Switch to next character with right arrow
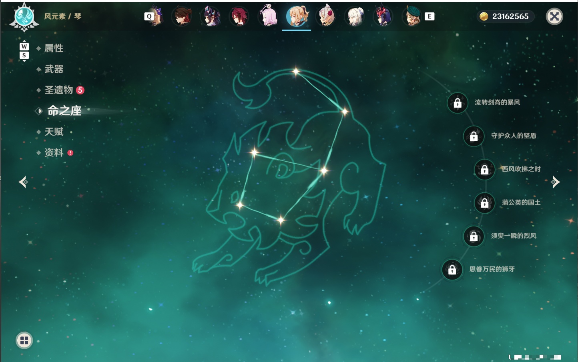The image size is (578, 362). tap(555, 182)
